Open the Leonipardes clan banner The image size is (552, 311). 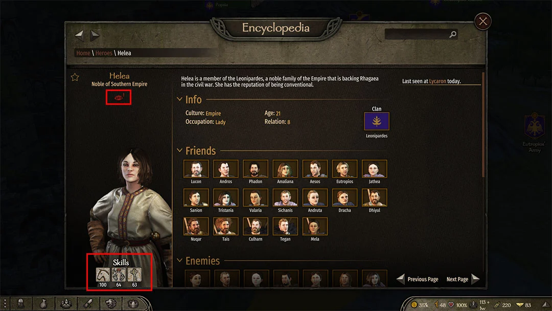pos(377,121)
